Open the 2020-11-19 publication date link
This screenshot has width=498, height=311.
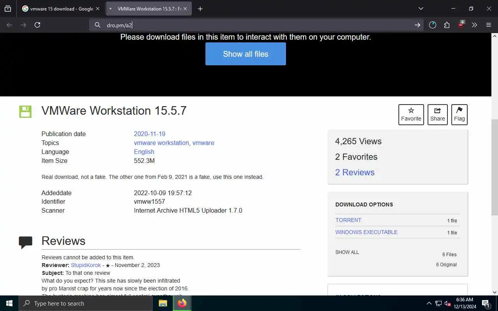[149, 134]
